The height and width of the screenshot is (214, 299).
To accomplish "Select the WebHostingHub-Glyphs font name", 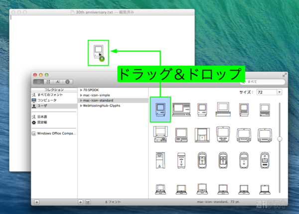I will click(102, 106).
